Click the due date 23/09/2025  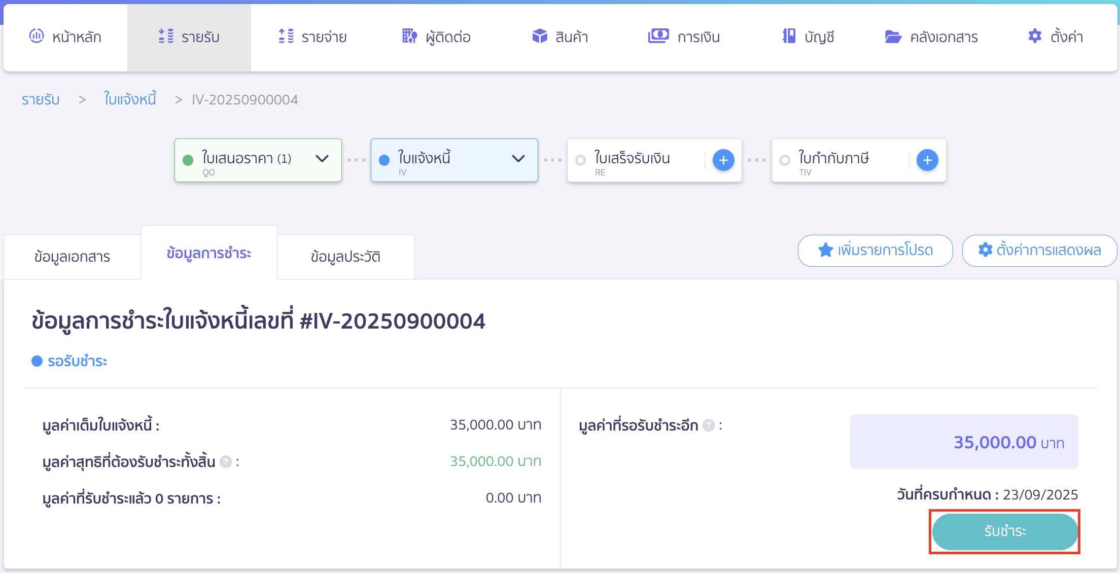(1040, 494)
